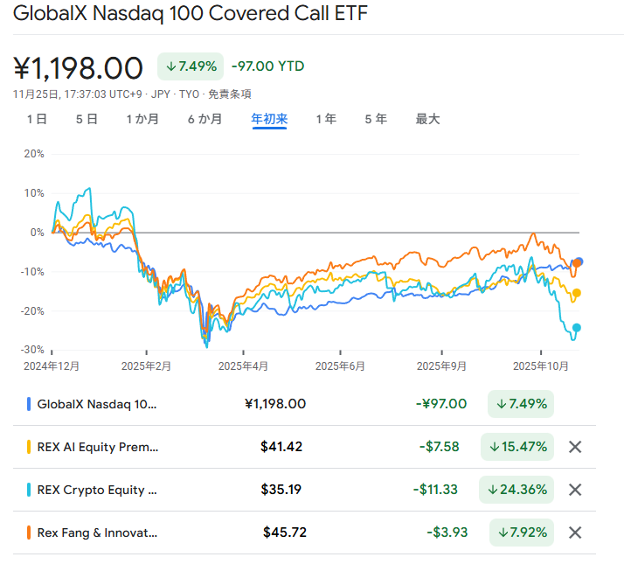
Task: Choose the 5年 time range
Action: click(x=376, y=119)
